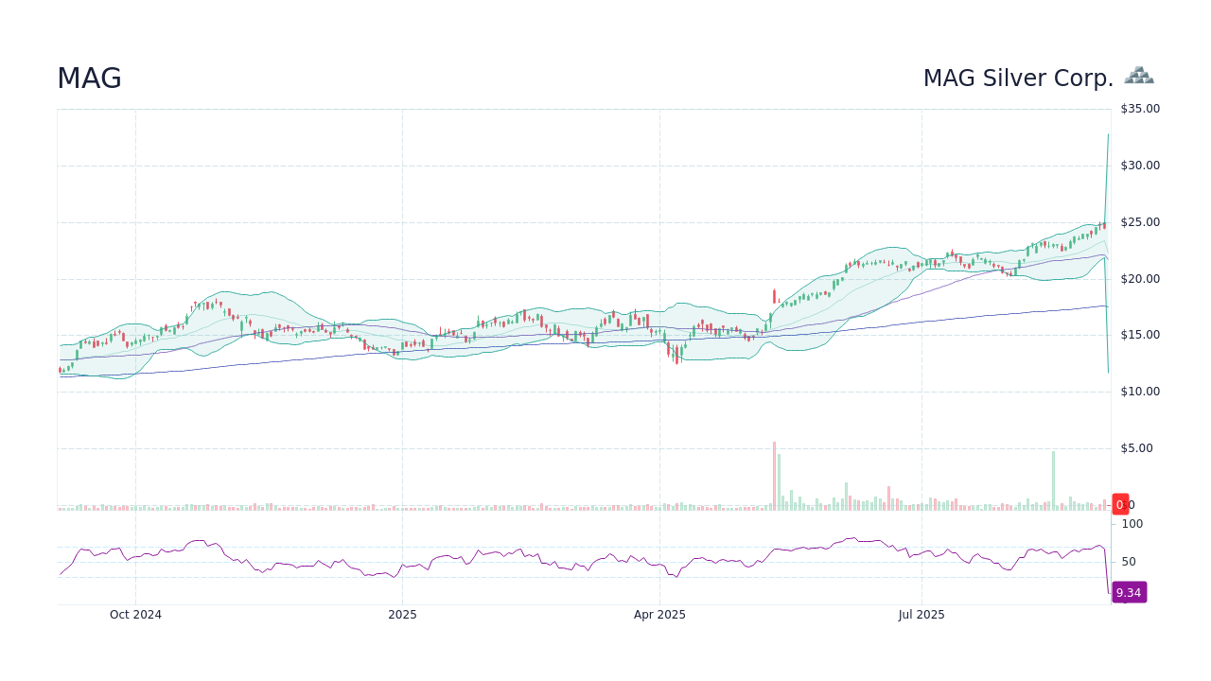The image size is (1211, 681).
Task: Click the MAG Silver Corp. company name
Action: click(1018, 78)
